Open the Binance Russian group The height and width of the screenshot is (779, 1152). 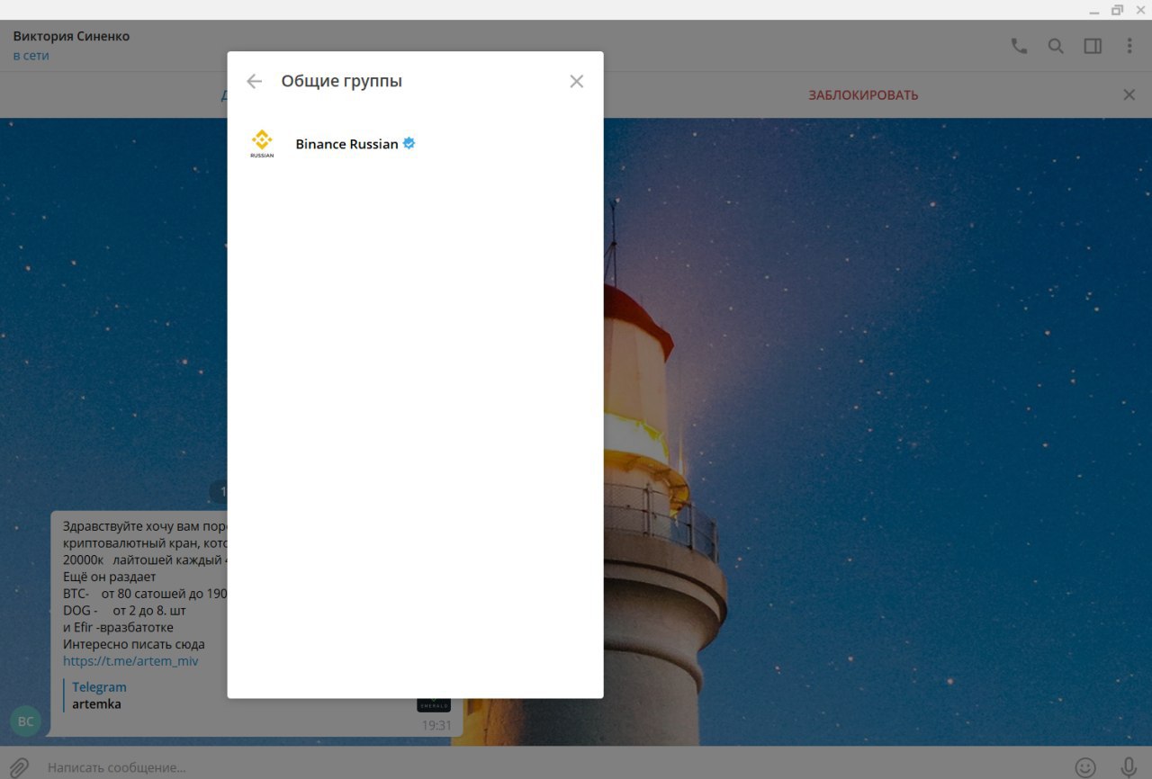(415, 144)
